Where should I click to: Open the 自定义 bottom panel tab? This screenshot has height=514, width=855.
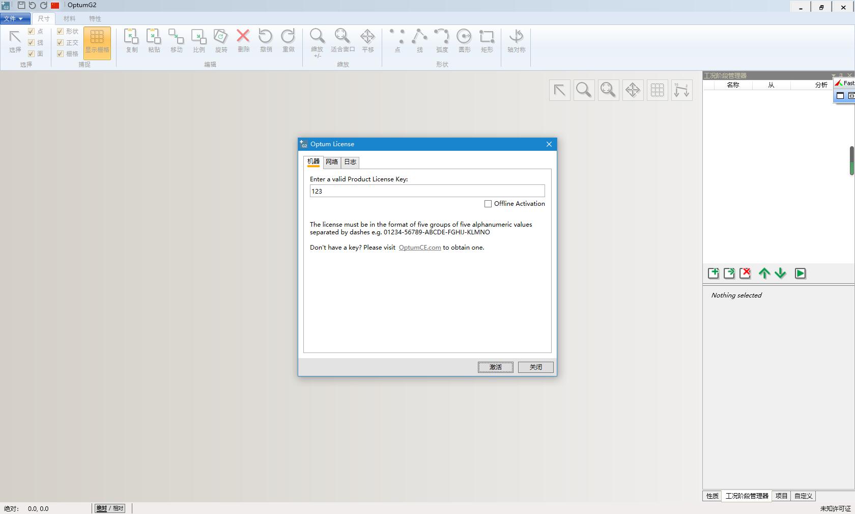coord(804,496)
